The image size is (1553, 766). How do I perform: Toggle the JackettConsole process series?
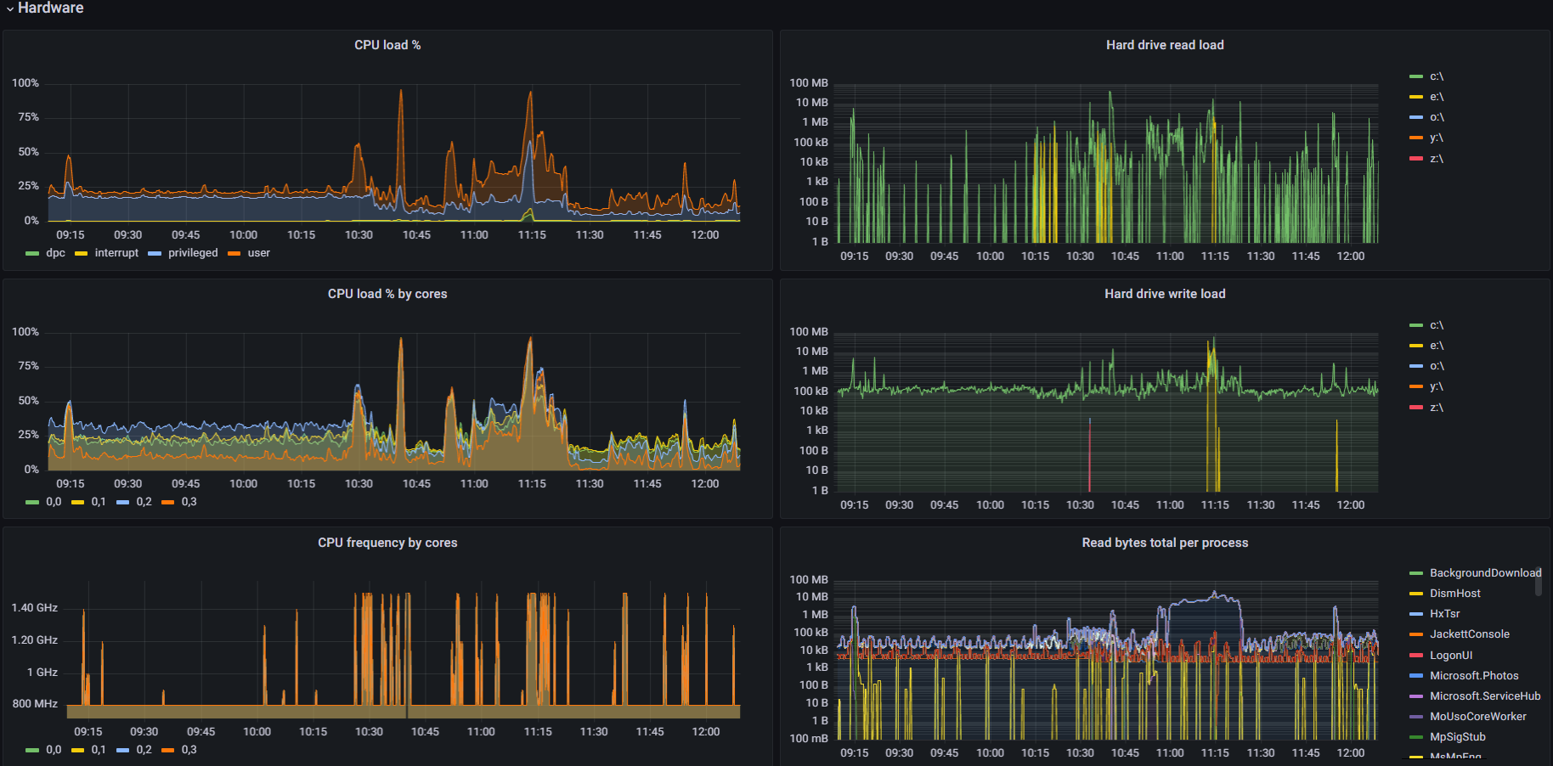[x=1470, y=634]
